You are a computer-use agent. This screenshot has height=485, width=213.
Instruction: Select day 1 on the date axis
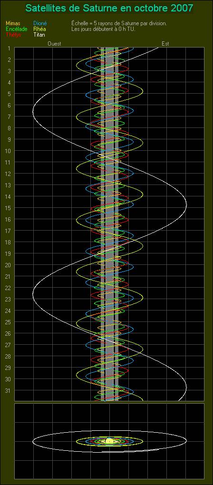click(9, 48)
